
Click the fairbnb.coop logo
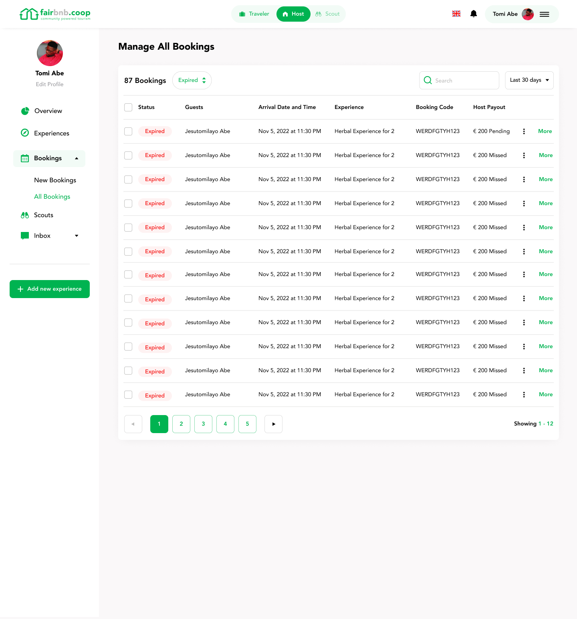tap(55, 14)
